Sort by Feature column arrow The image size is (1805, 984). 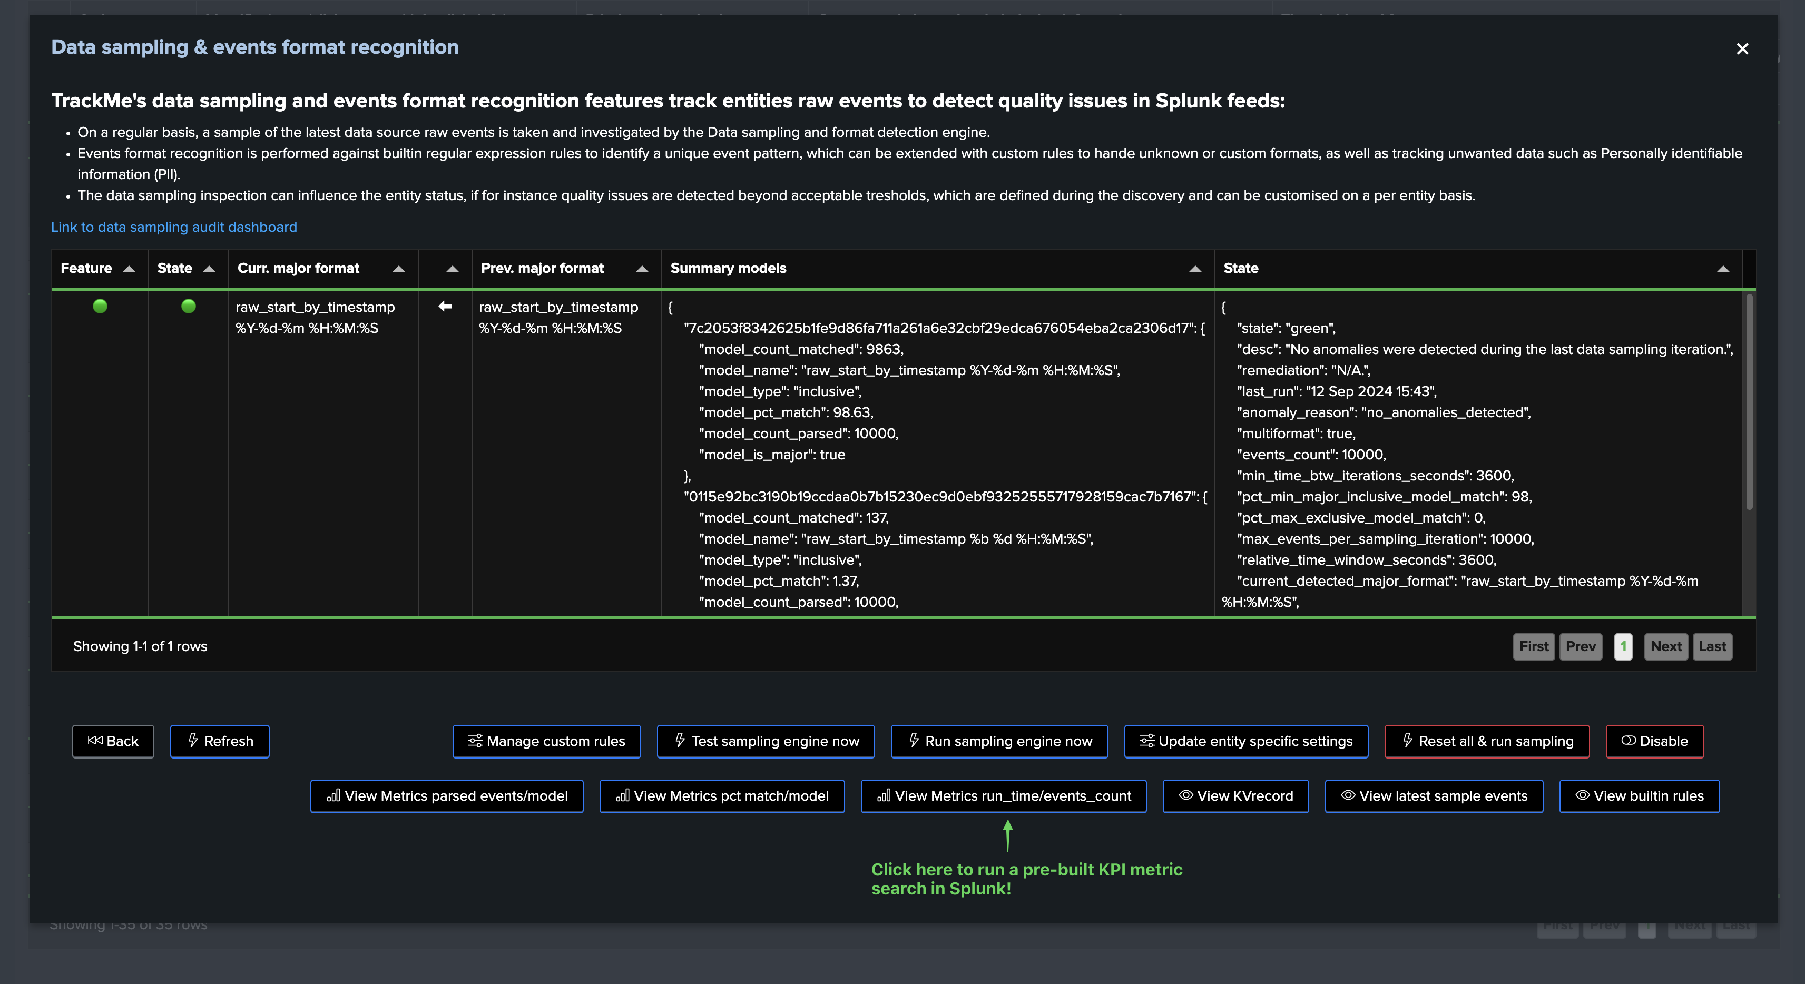coord(129,269)
